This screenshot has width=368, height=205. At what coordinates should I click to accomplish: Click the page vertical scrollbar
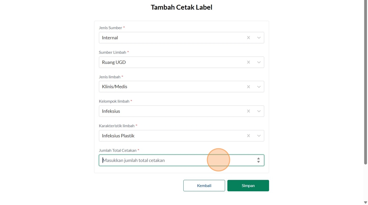tap(365, 82)
